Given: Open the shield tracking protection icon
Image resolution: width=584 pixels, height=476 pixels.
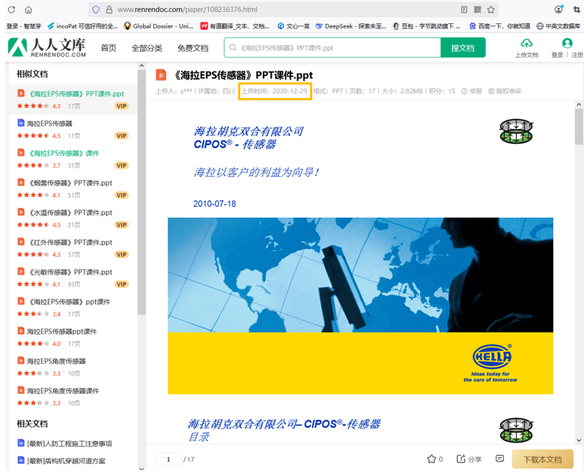Looking at the screenshot, I should point(96,10).
